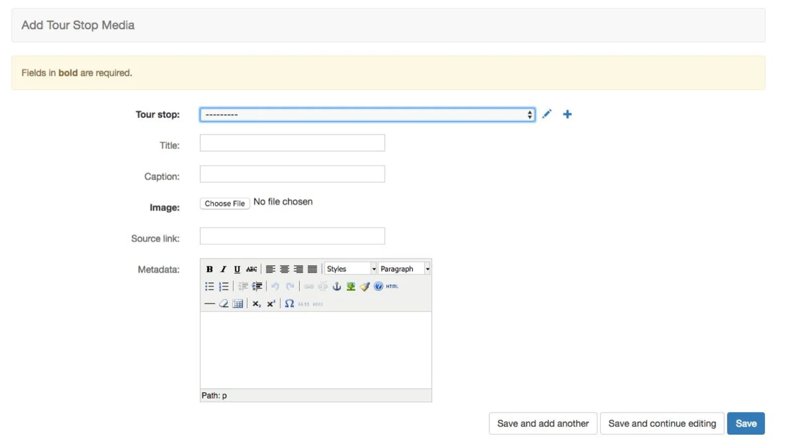Screen dimensions: 806x448
Task: Click the Caption input field
Action: point(292,174)
